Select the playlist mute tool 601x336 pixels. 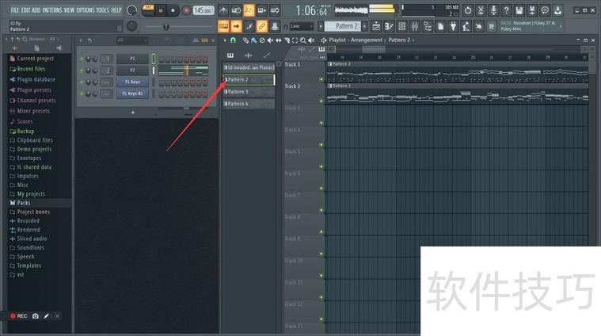pyautogui.click(x=270, y=40)
